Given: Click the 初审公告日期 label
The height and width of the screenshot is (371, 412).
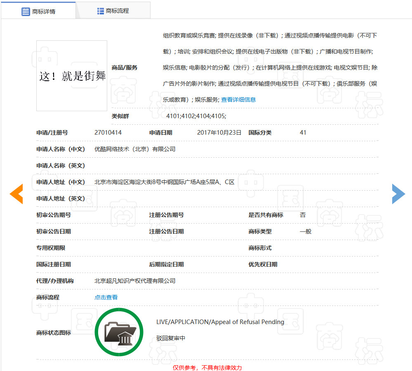Looking at the screenshot, I should (x=54, y=231).
